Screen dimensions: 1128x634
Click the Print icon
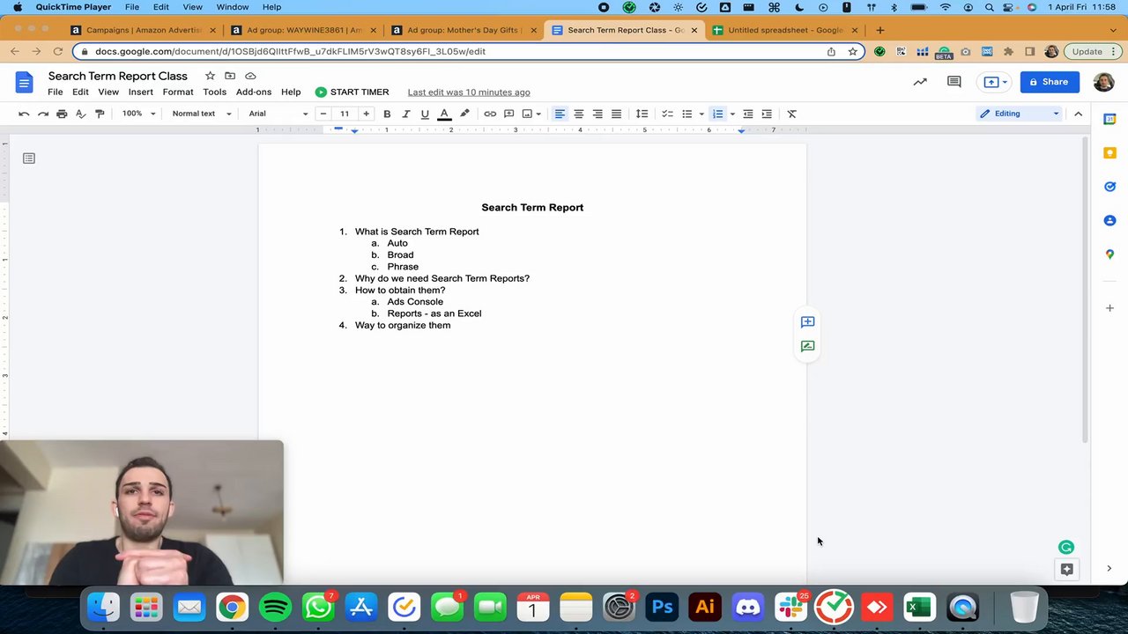62,114
